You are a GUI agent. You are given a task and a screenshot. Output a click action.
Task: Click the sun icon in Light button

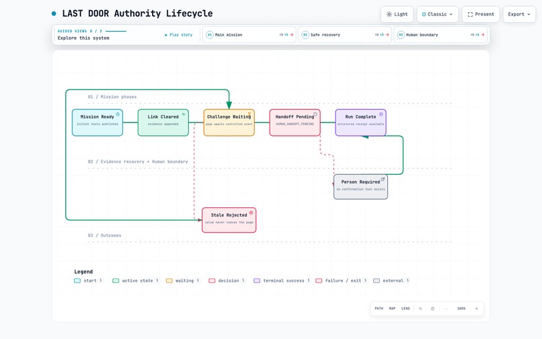coord(389,14)
